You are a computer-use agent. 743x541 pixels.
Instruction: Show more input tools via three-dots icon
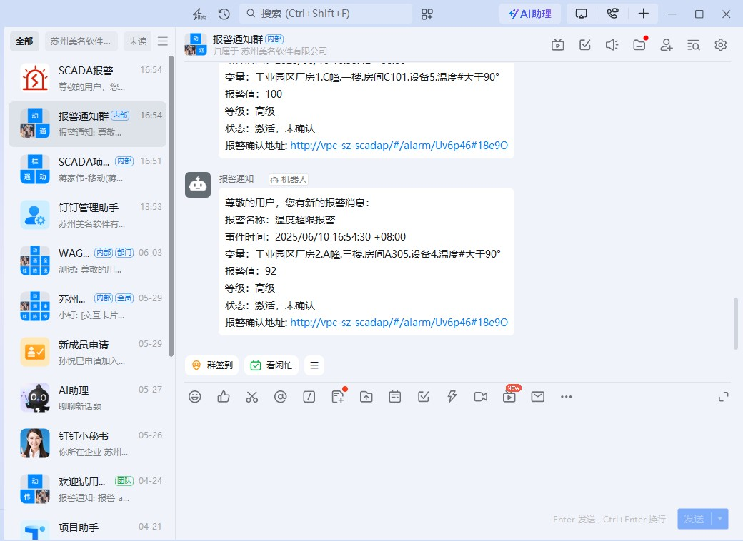(x=567, y=397)
